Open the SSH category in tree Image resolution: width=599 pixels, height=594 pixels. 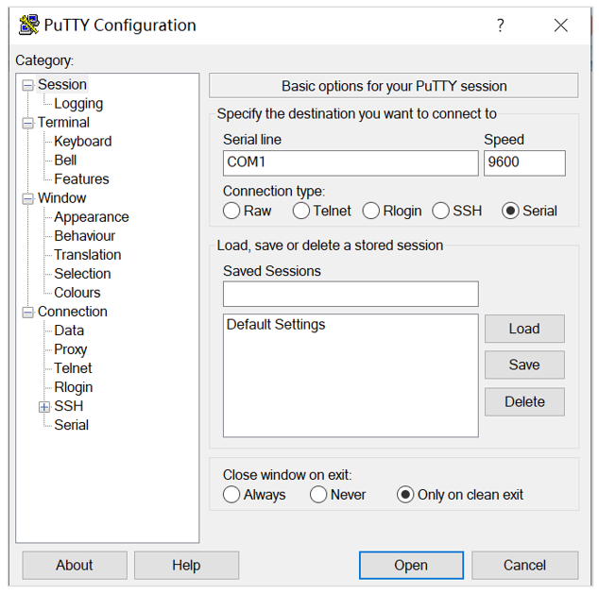pyautogui.click(x=69, y=406)
